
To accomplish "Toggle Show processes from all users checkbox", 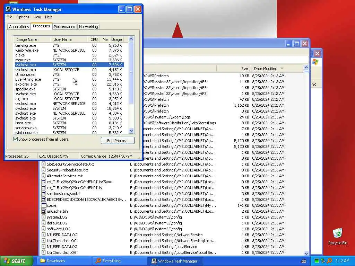I will click(15, 139).
